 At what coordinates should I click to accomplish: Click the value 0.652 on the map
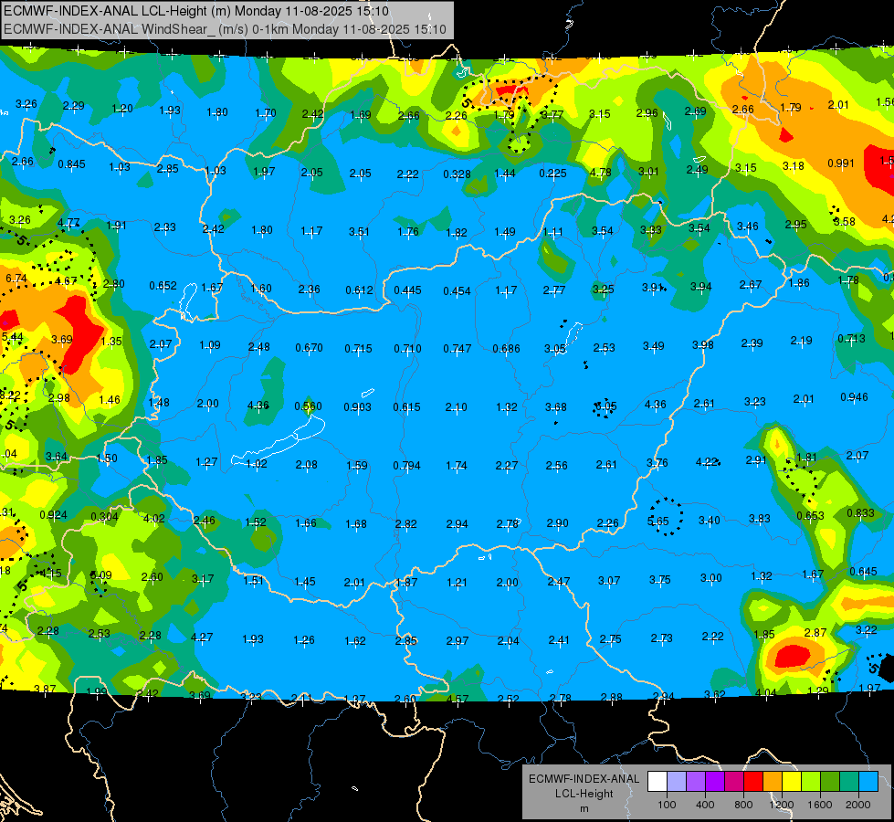163,285
